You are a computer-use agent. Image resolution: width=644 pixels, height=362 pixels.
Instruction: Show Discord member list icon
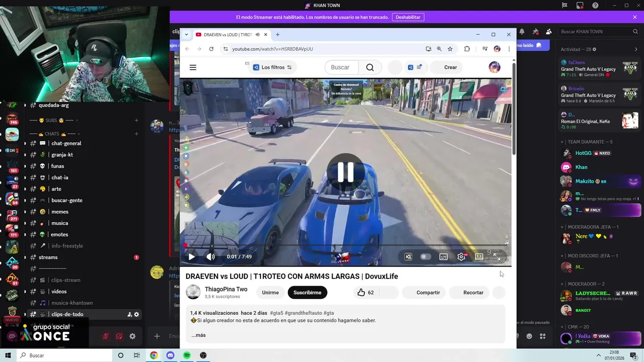click(x=548, y=31)
